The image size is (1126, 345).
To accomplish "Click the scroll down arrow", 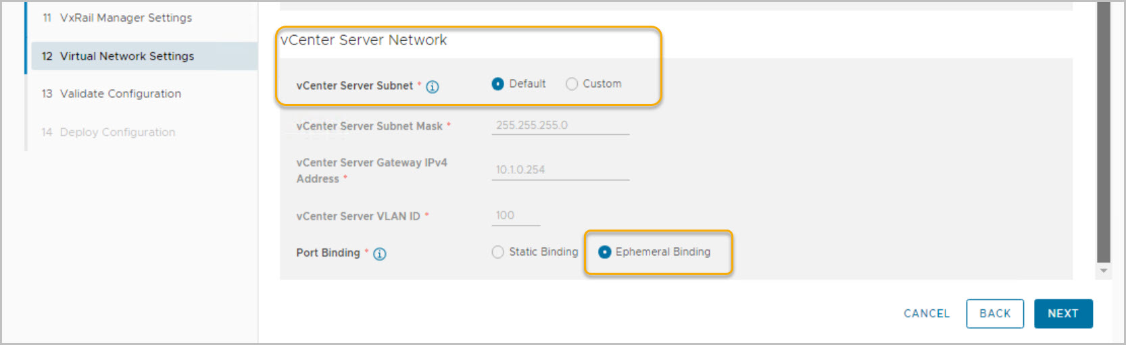I will coord(1103,271).
